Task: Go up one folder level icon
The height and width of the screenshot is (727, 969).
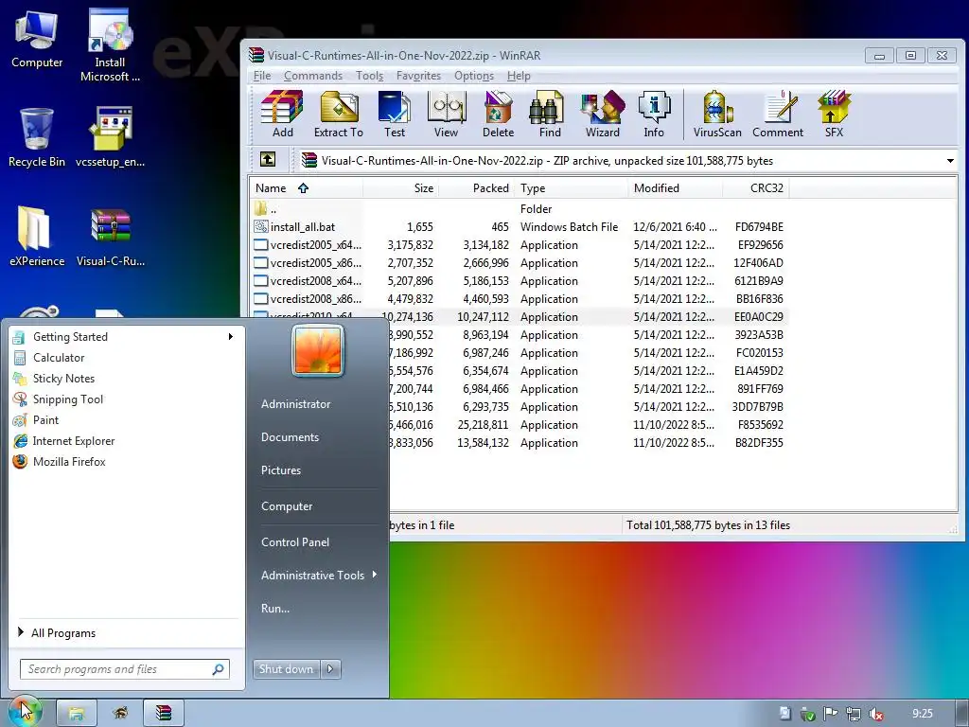Action: click(268, 159)
